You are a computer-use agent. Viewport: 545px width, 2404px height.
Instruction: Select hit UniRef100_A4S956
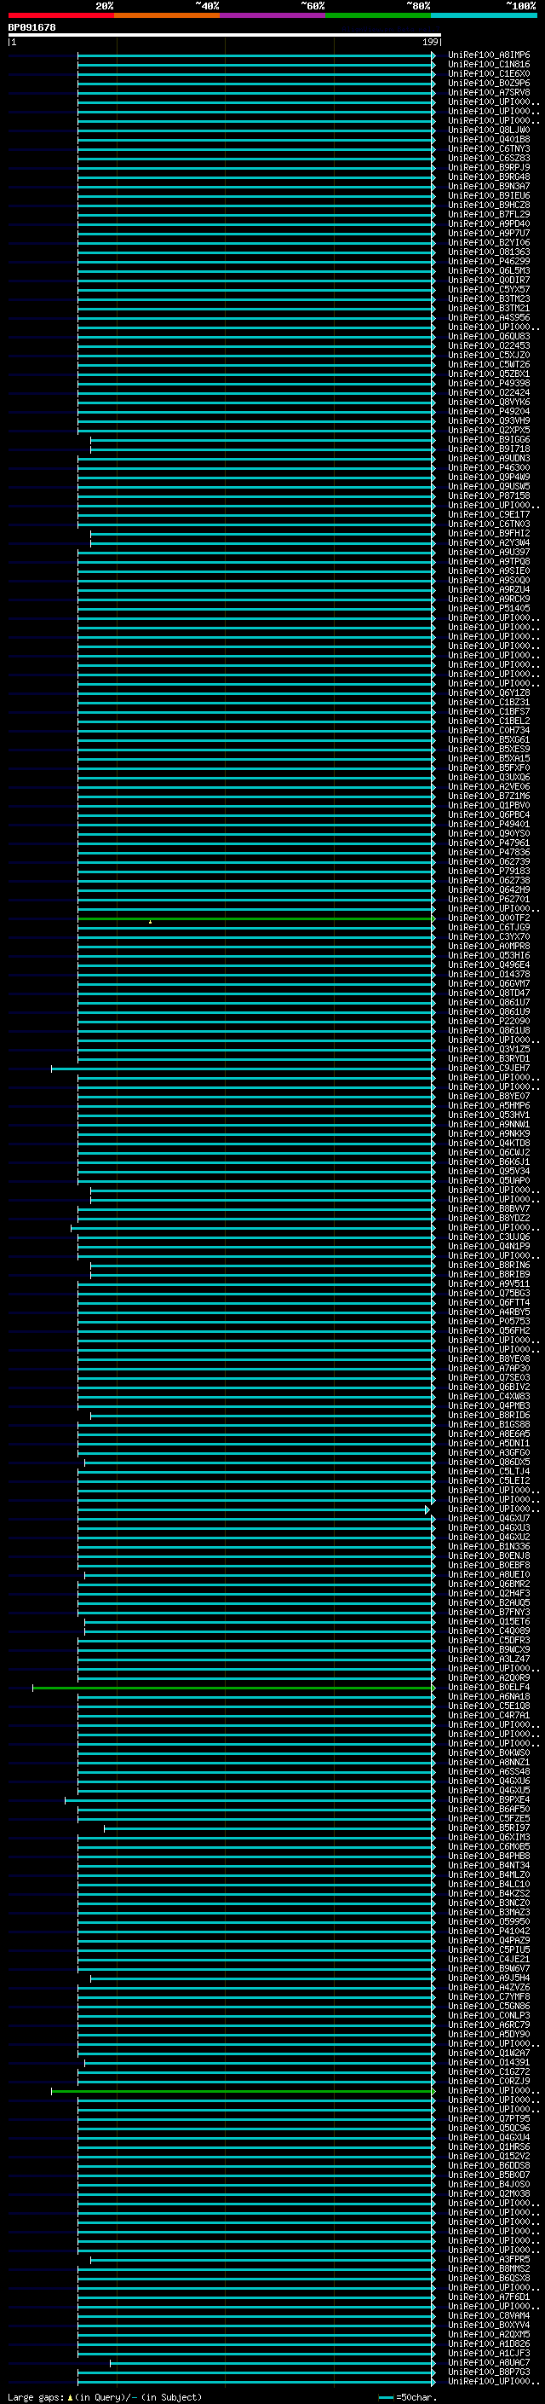pyautogui.click(x=489, y=317)
